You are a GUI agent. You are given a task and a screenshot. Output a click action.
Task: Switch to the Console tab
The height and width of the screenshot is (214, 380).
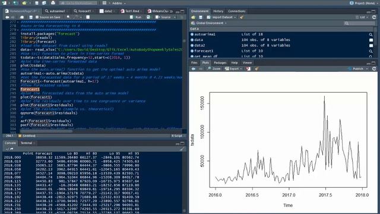[10, 143]
